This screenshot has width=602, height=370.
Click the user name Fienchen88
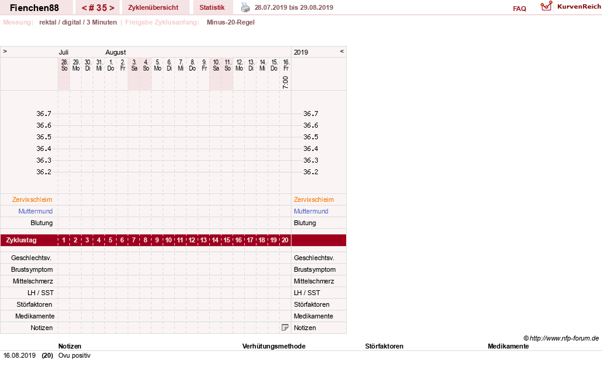34,8
